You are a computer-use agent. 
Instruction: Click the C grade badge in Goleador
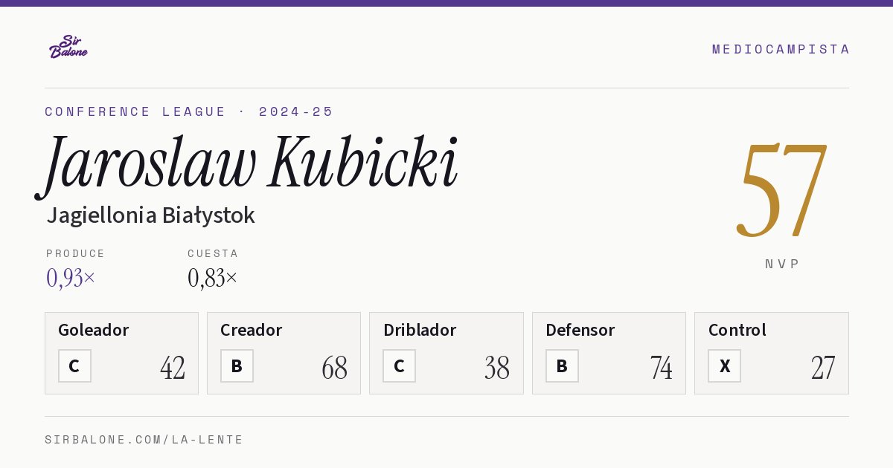pos(74,366)
